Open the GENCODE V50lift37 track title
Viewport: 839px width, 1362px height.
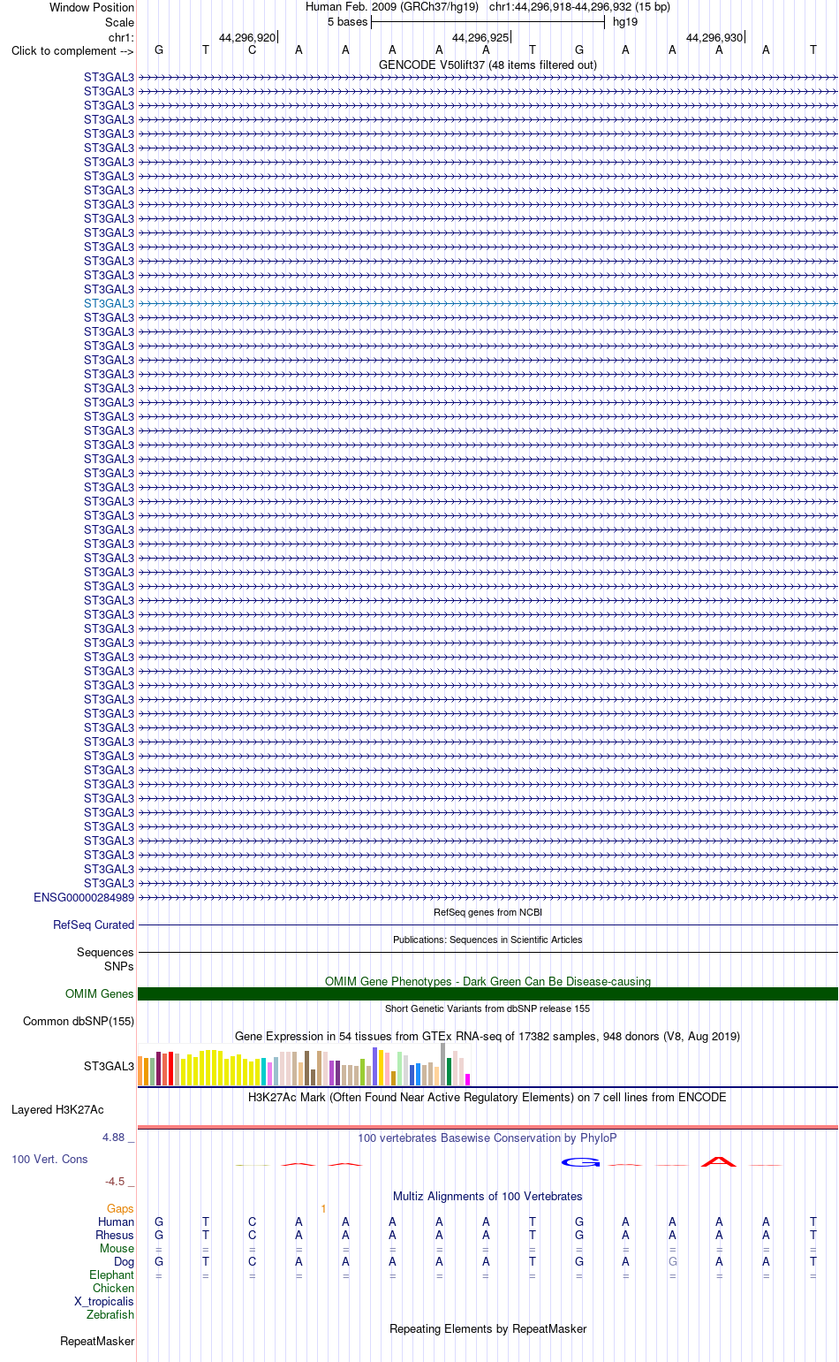pyautogui.click(x=488, y=65)
